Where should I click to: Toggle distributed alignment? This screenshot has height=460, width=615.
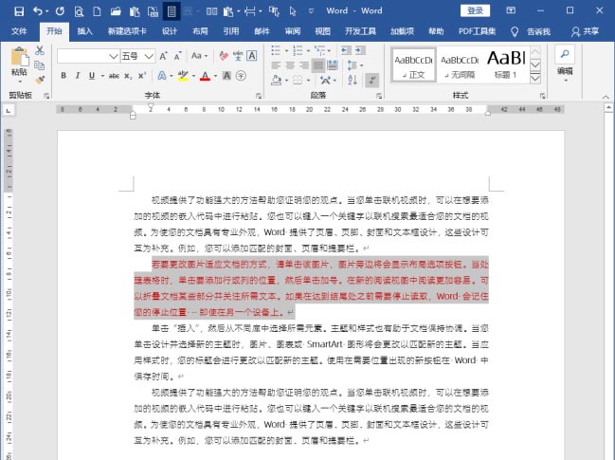[x=333, y=65]
